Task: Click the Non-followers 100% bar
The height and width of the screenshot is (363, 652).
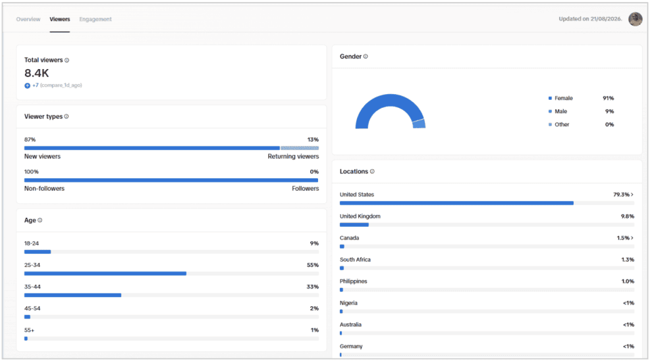Action: tap(171, 180)
